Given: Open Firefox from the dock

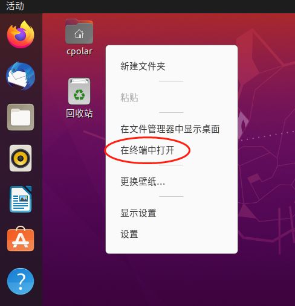Looking at the screenshot, I should (21, 34).
